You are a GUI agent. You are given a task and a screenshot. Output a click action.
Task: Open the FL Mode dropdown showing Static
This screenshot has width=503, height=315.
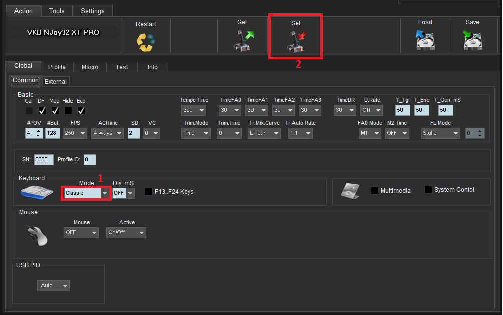(x=440, y=133)
